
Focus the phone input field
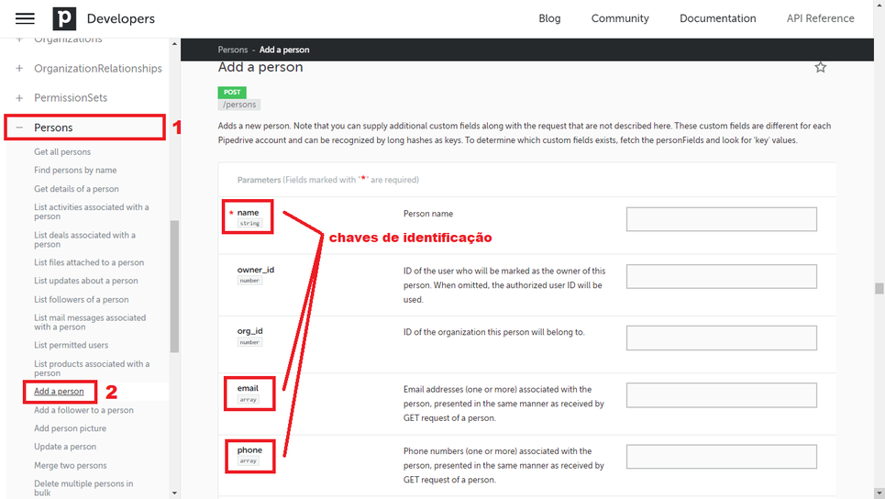click(x=722, y=457)
